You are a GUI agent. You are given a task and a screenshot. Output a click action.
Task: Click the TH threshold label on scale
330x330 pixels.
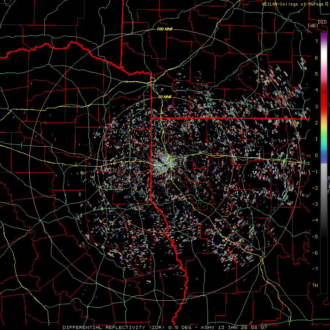[315, 286]
